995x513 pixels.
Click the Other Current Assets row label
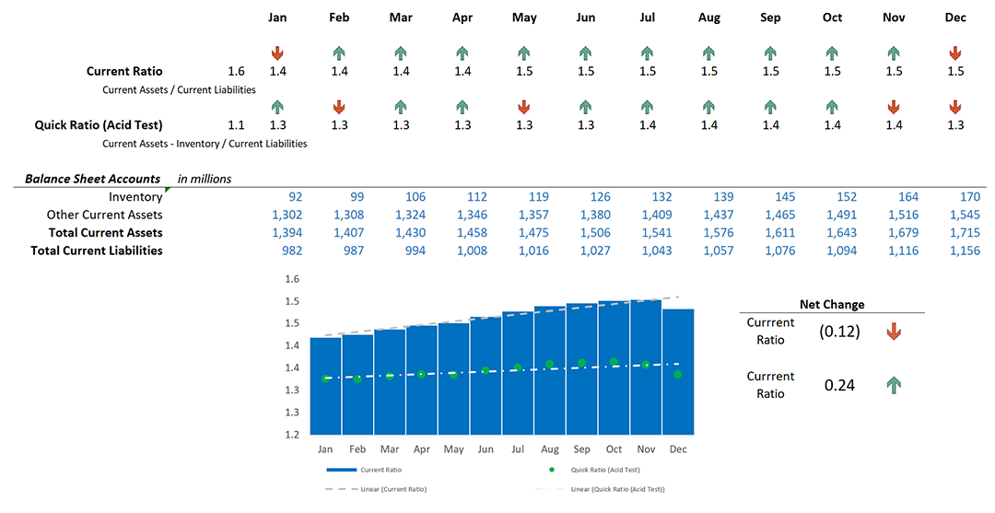(x=105, y=215)
